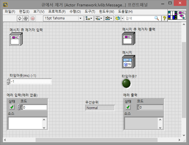Viewport: 189px width, 145px height.
Task: Click the 타임아웃(ms) numeric field
Action: point(31,82)
